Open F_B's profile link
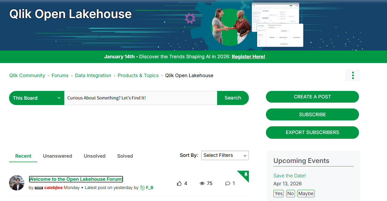Viewport: 387px width, 201px height. pyautogui.click(x=150, y=188)
